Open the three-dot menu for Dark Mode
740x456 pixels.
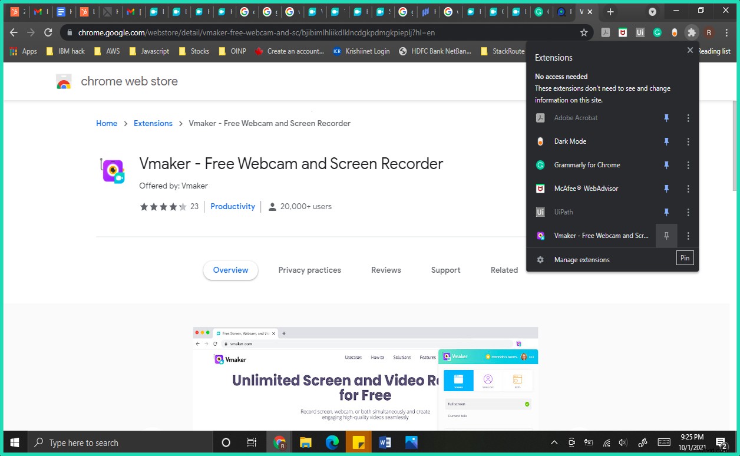coord(688,141)
